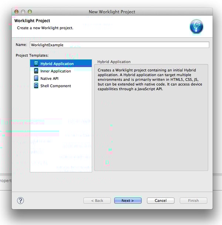This screenshot has height=225, width=222.
Task: Click the Shell Component template icon
Action: [36, 86]
